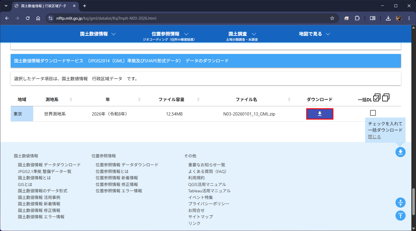Open 国土数値情報 データダウンロード footer link

pos(49,165)
